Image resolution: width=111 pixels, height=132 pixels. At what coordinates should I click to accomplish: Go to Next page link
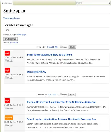coord(22,35)
